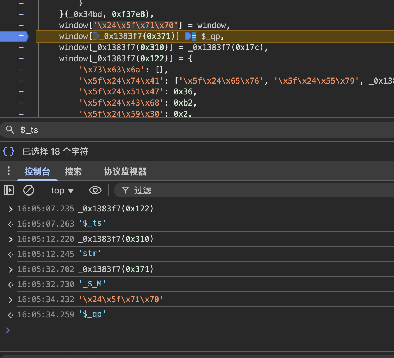This screenshot has height=358, width=394.
Task: Switch to the 搜索 tab
Action: [73, 171]
